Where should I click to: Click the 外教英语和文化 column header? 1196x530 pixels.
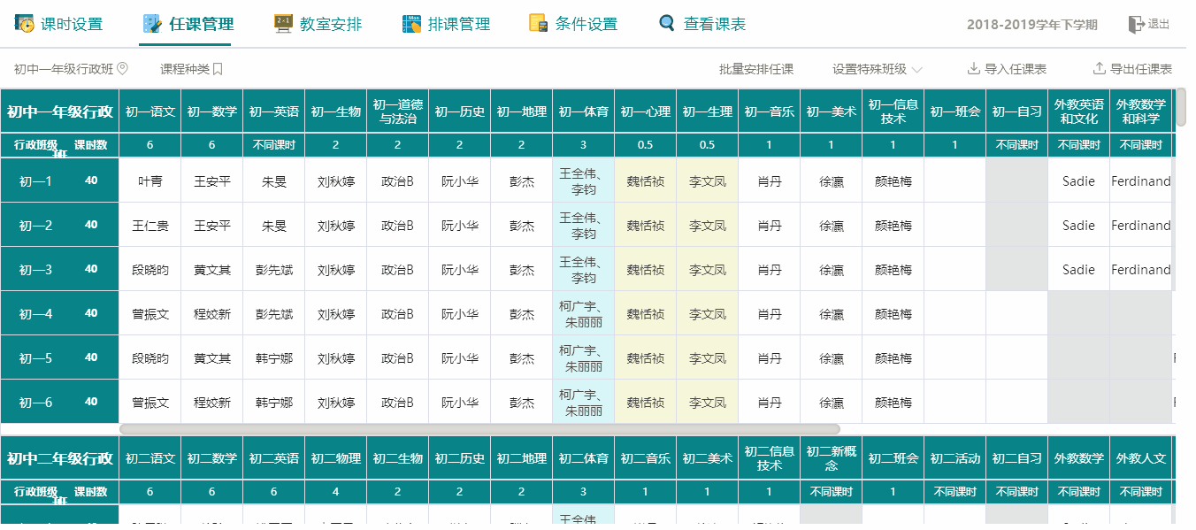coord(1079,111)
